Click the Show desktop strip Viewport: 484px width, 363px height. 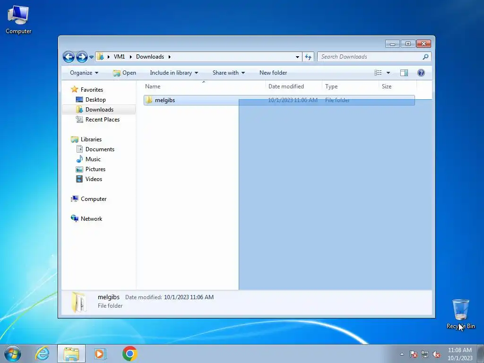pyautogui.click(x=481, y=354)
